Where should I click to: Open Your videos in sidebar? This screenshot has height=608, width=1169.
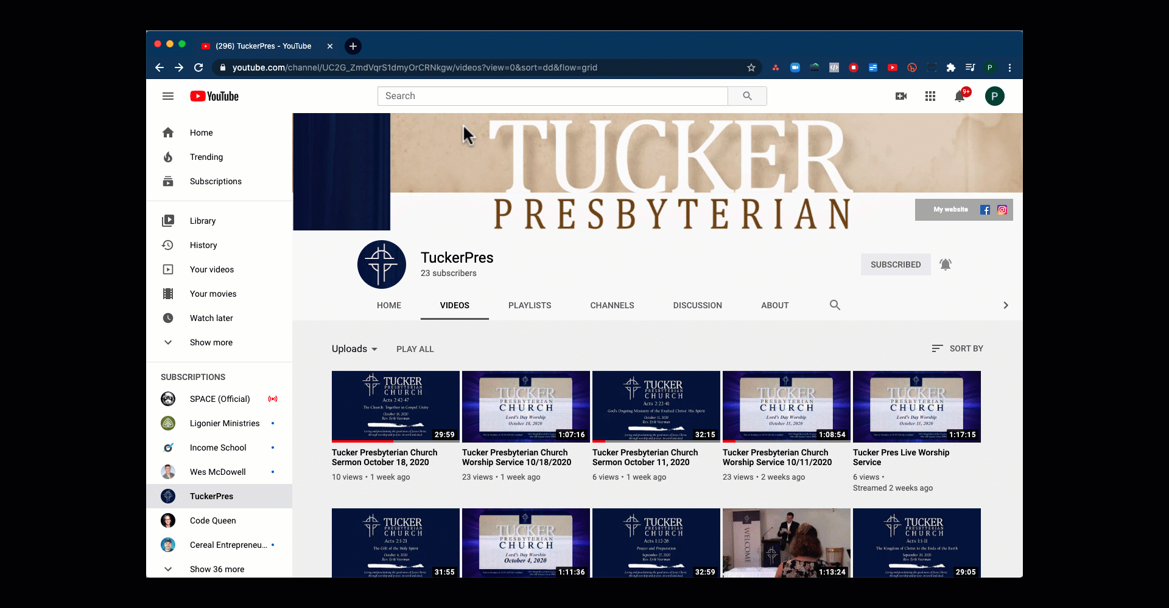point(219,269)
